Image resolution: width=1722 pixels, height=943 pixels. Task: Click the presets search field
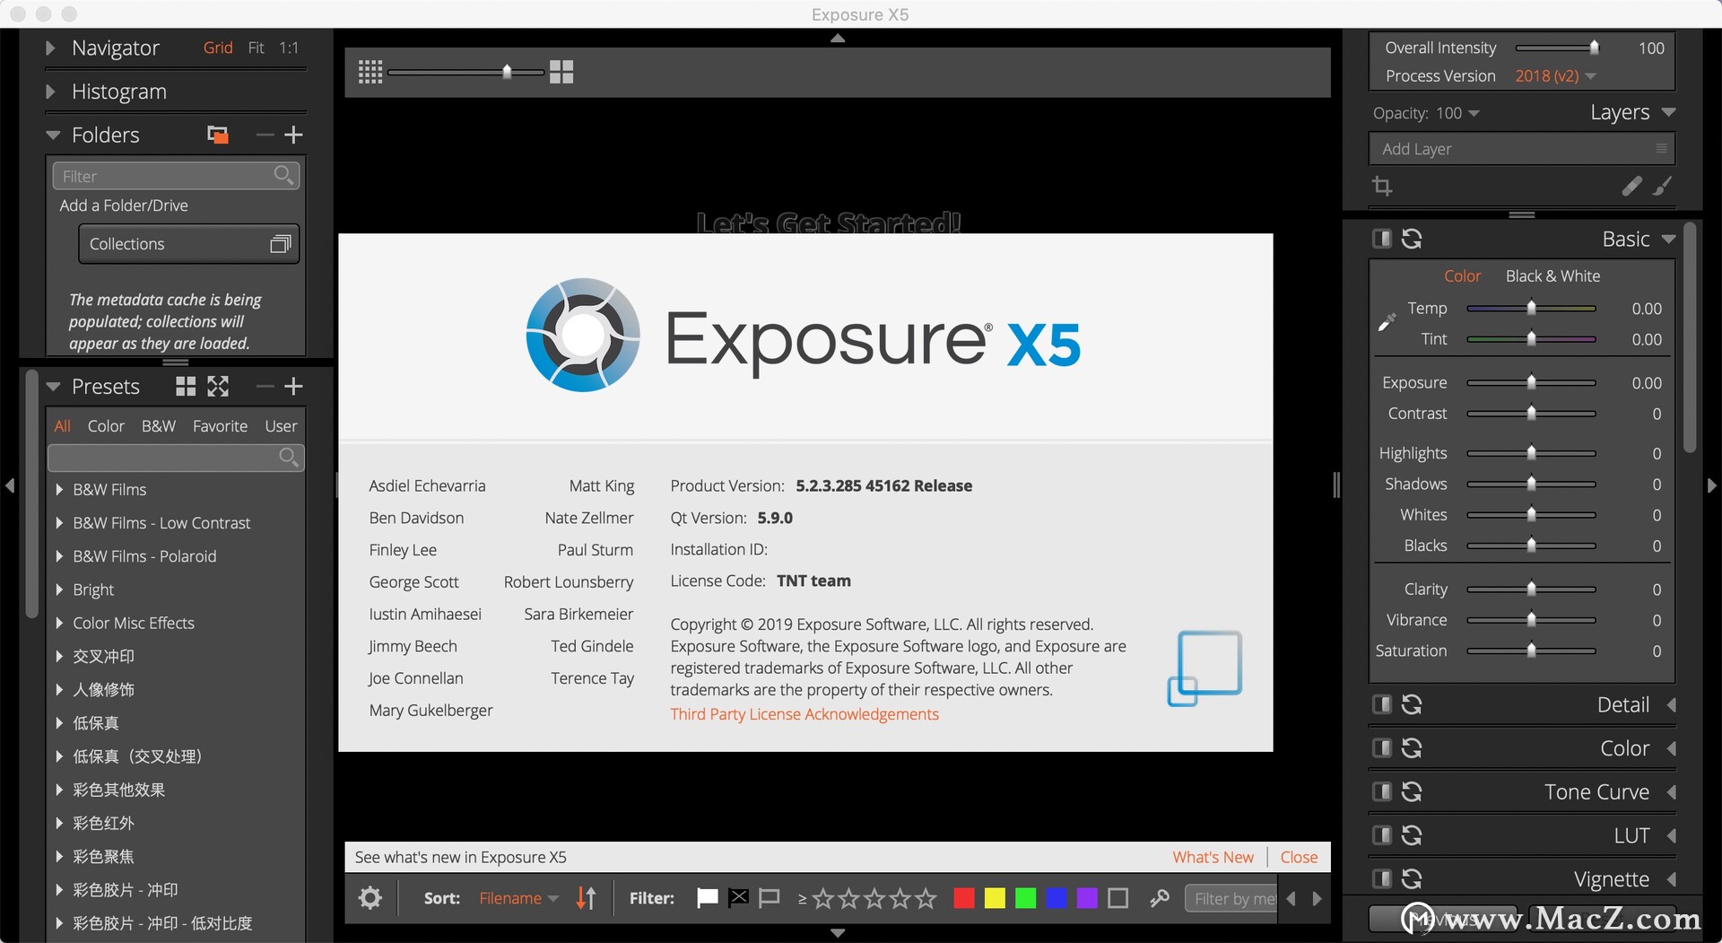pyautogui.click(x=176, y=458)
